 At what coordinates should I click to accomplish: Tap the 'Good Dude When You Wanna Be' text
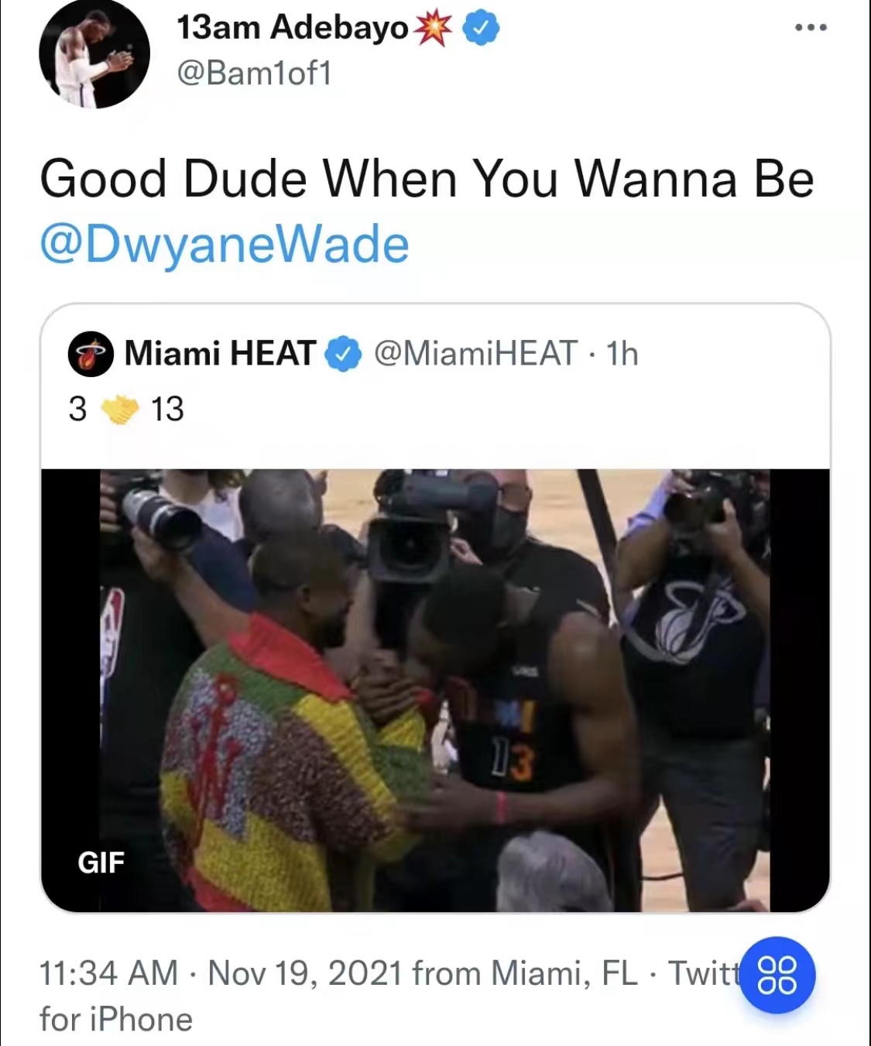[x=427, y=179]
